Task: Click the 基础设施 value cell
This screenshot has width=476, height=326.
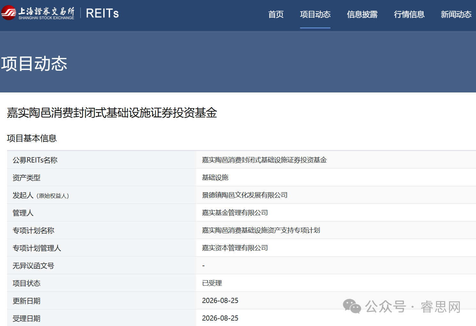Action: 215,178
